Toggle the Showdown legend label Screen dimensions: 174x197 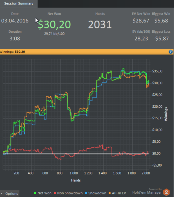[97, 193]
